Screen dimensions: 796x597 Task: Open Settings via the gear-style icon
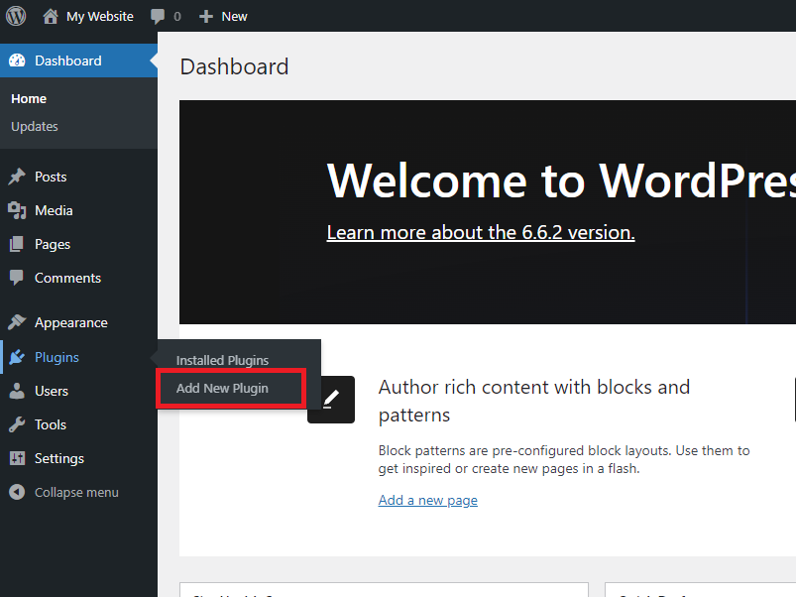coord(17,457)
